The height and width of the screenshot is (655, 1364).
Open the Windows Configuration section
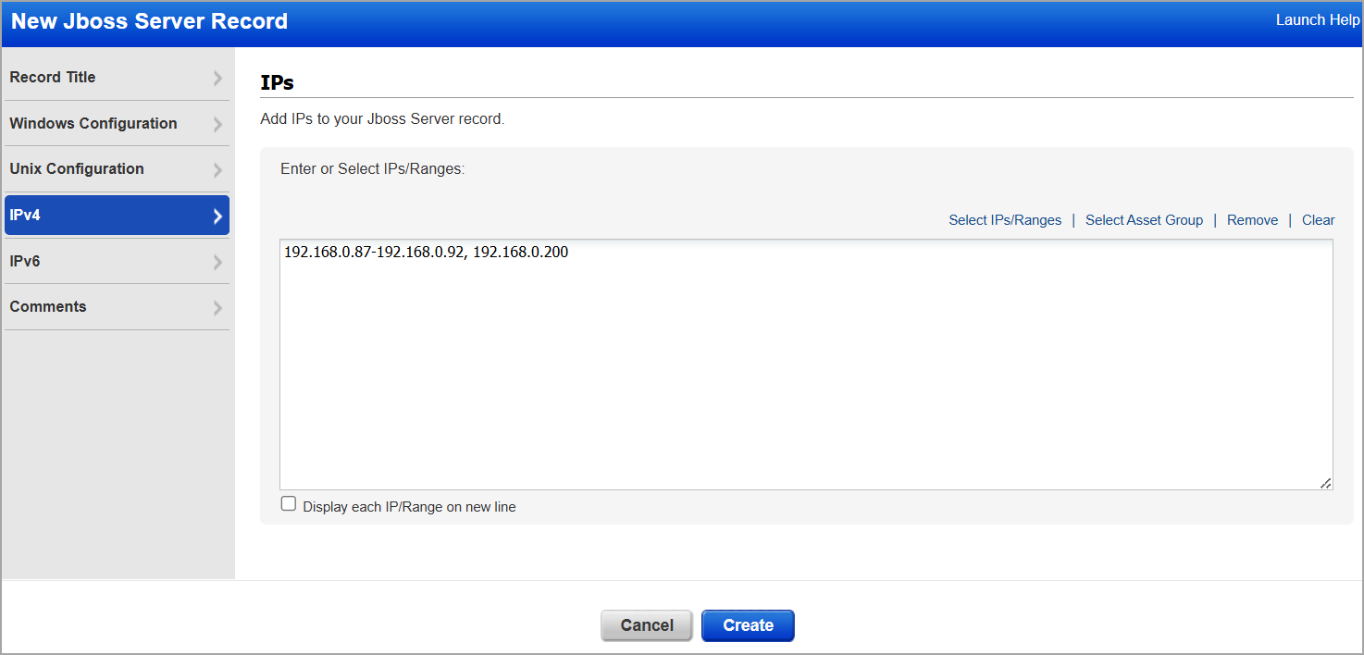point(117,124)
